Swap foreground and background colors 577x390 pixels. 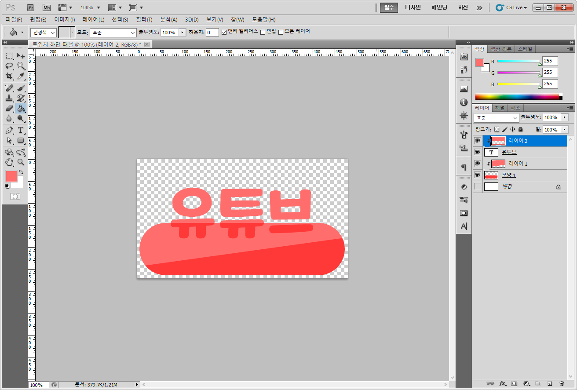point(21,172)
